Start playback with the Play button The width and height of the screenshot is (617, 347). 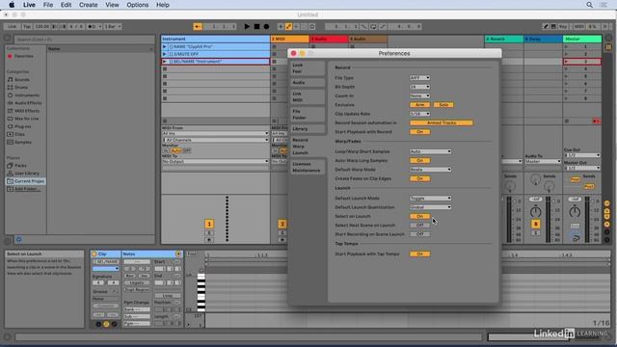pos(247,26)
